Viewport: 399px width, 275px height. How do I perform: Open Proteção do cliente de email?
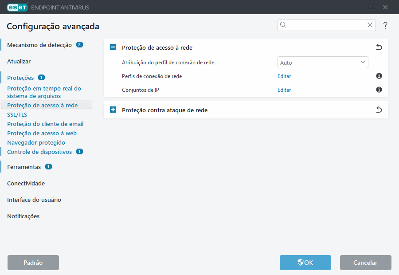click(45, 124)
